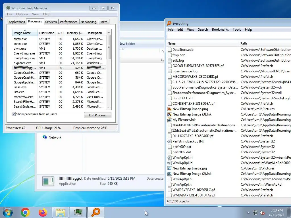Open Everything Edit menu
Viewport: 291px width, 218px height.
tap(180, 30)
